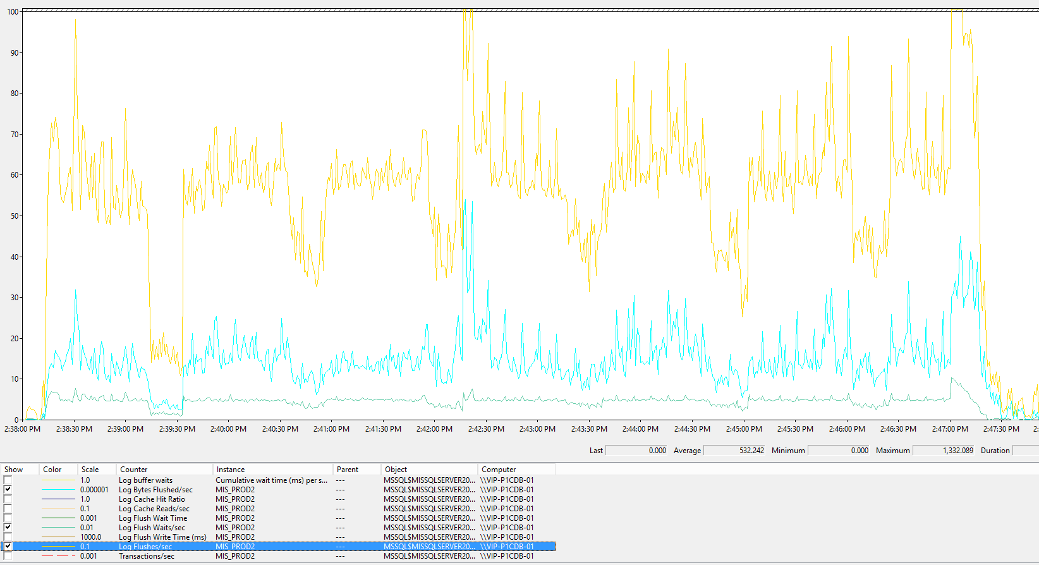Hide the Log Flushes/sec counter

tap(8, 547)
